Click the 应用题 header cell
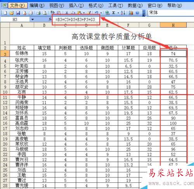This screenshot has height=189, width=194. click(x=149, y=48)
